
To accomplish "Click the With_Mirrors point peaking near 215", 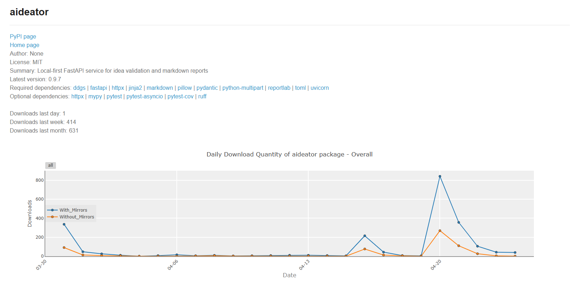I will pyautogui.click(x=365, y=236).
